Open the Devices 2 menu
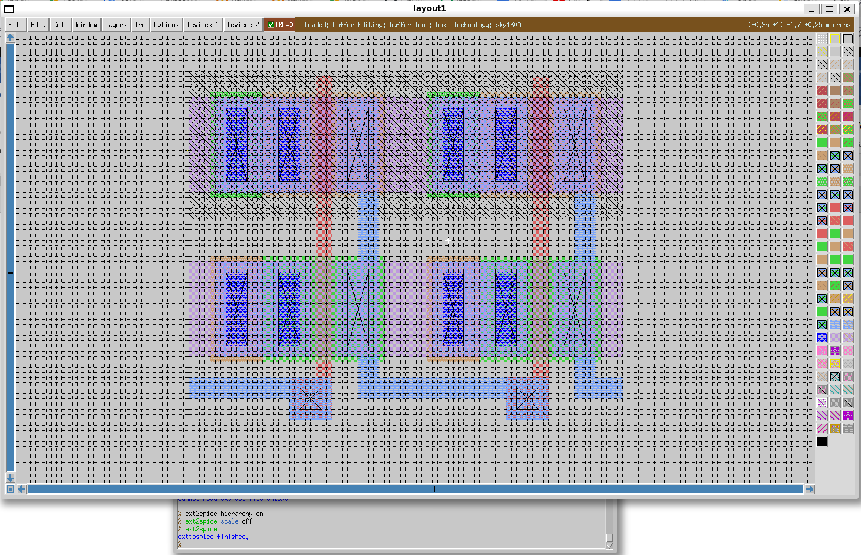The image size is (861, 555). tap(243, 25)
